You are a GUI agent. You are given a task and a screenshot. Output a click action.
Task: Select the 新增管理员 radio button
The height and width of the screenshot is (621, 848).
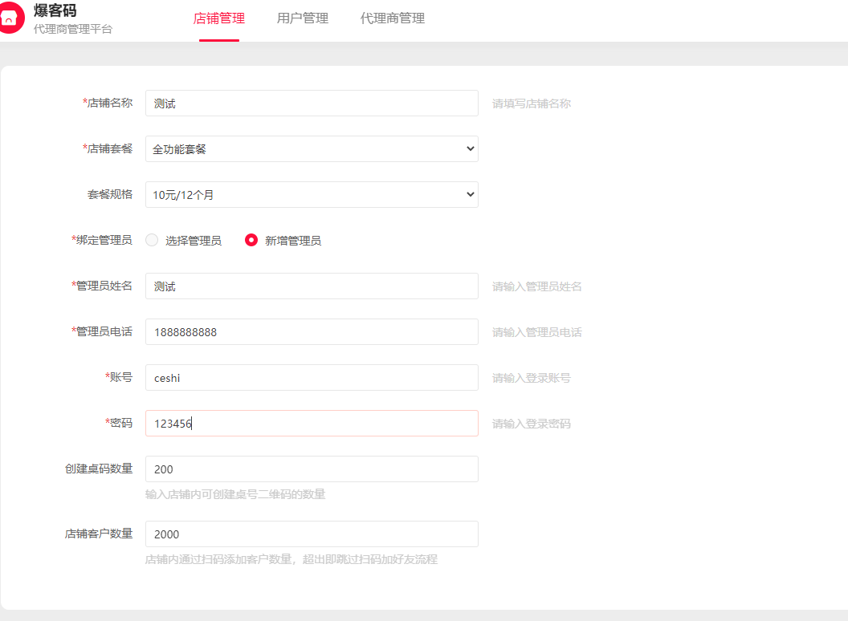(x=251, y=240)
